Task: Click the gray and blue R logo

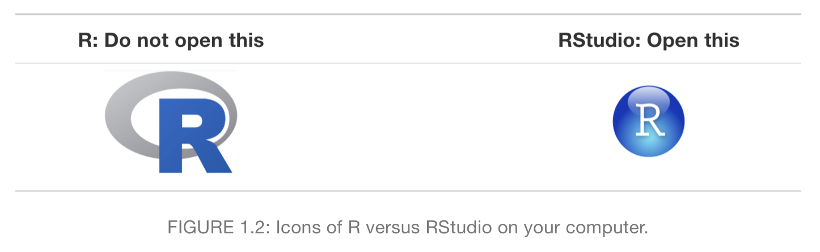Action: 171,121
